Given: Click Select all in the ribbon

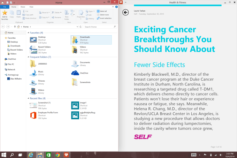Looking at the screenshot, I should 104,11.
